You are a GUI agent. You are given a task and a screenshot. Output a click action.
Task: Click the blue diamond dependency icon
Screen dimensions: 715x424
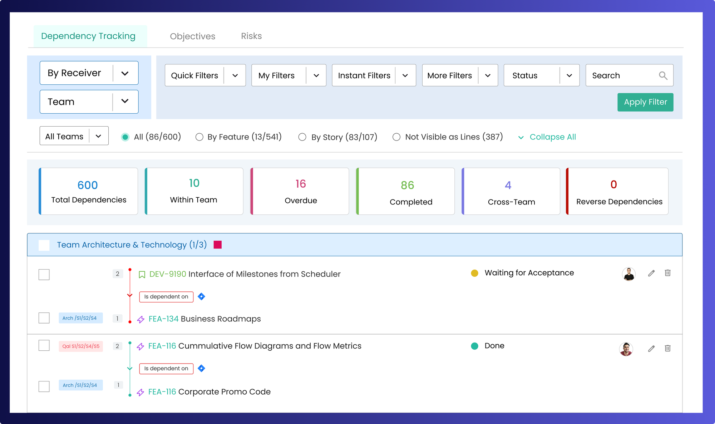coord(201,297)
